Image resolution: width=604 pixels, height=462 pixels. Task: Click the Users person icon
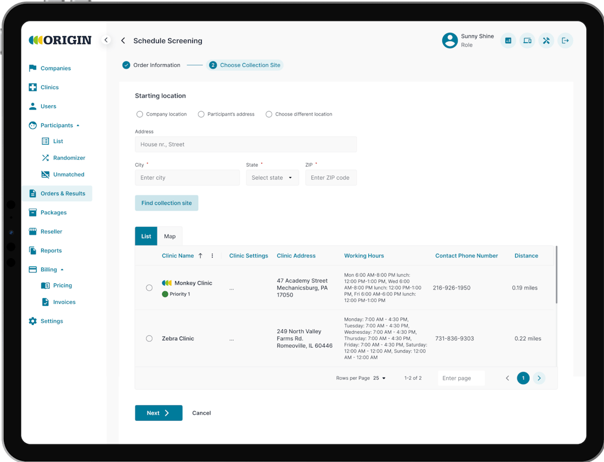pos(33,106)
